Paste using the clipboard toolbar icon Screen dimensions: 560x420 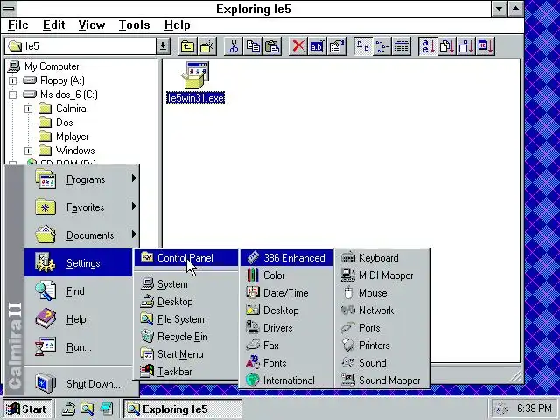(272, 46)
